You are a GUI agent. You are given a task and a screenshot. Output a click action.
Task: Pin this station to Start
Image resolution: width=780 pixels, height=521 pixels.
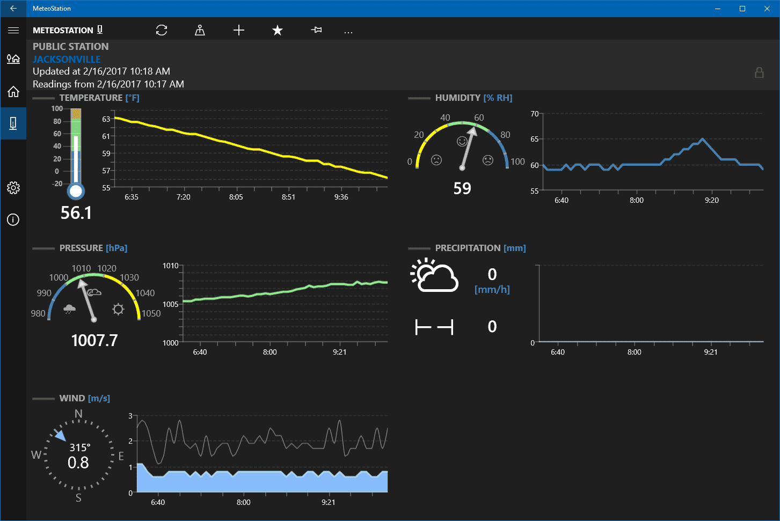coord(316,30)
